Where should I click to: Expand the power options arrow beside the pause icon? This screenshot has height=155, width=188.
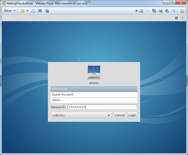point(27,11)
